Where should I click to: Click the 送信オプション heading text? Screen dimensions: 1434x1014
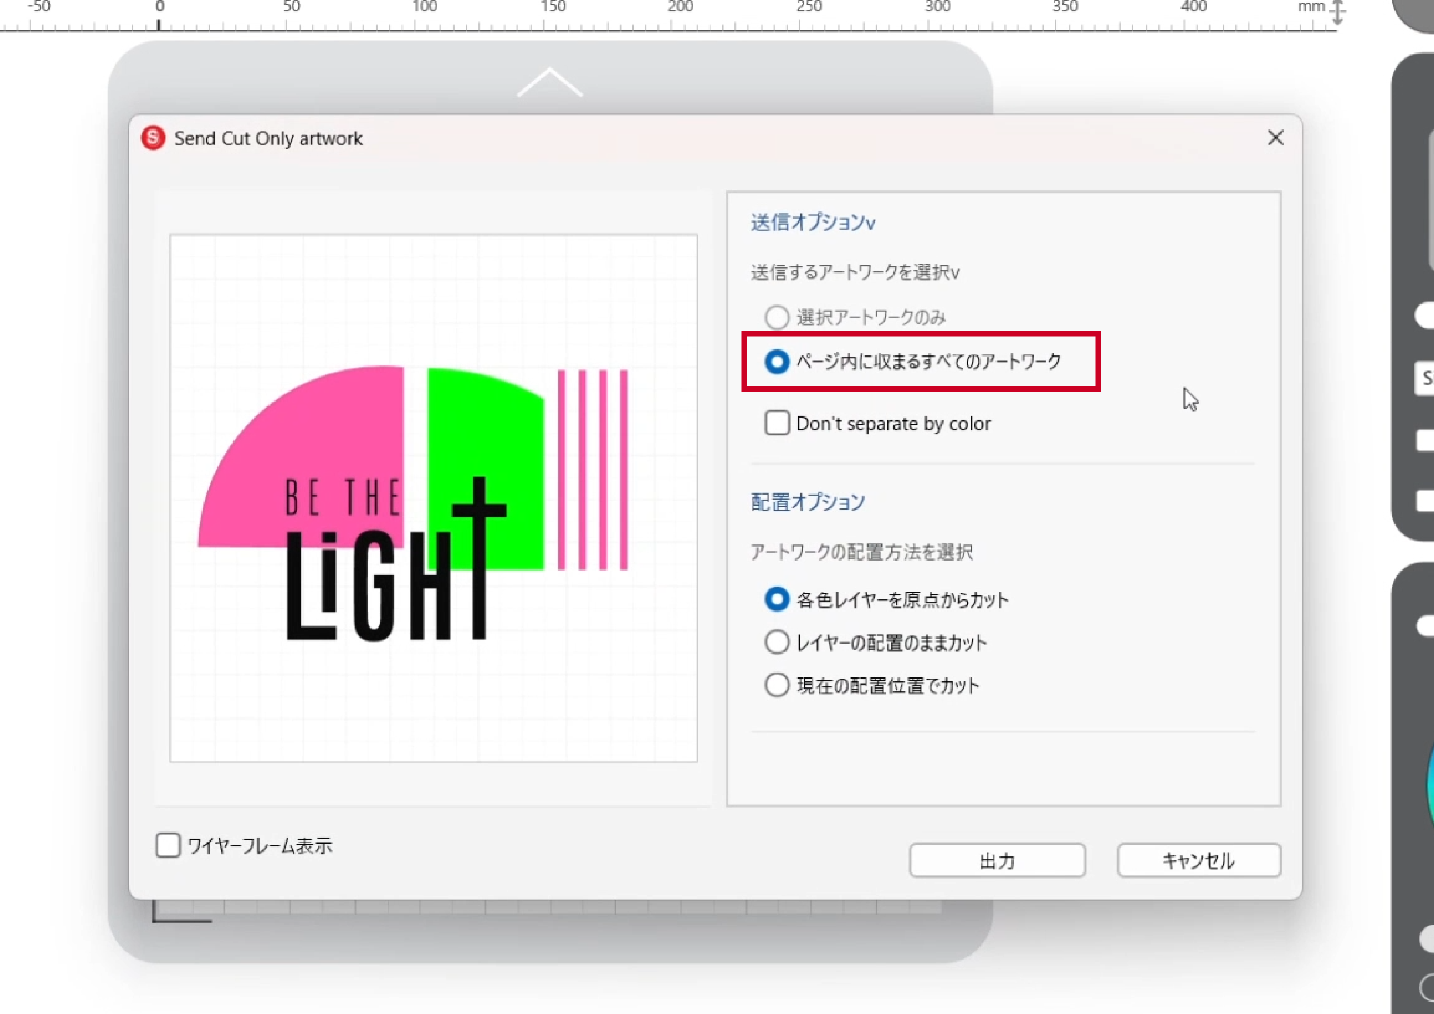tap(812, 222)
